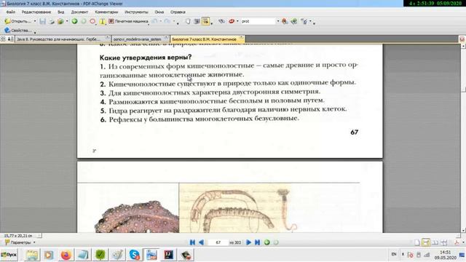Expand the search field history dropdown
The height and width of the screenshot is (262, 466).
278,21
